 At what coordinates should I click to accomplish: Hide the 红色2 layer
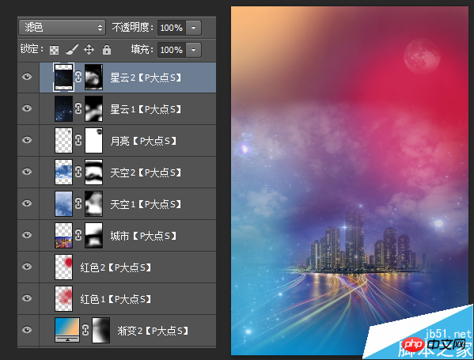[27, 267]
